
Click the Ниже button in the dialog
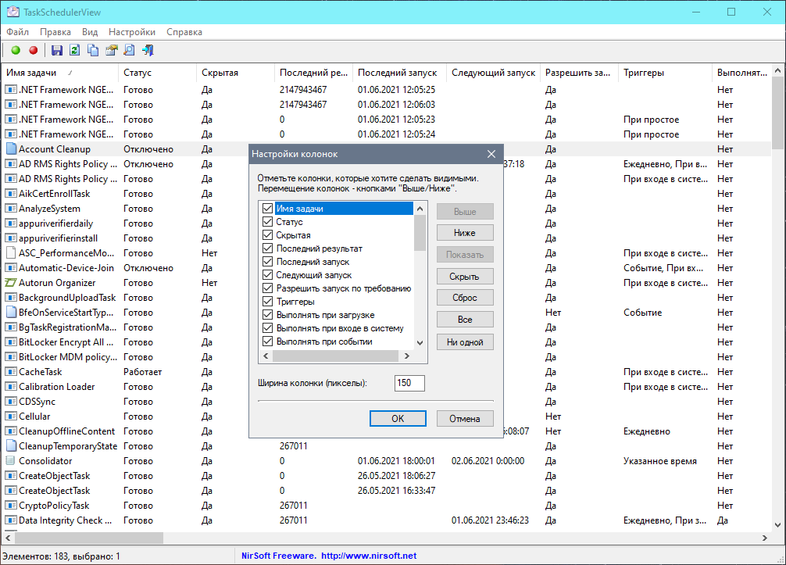coord(465,233)
